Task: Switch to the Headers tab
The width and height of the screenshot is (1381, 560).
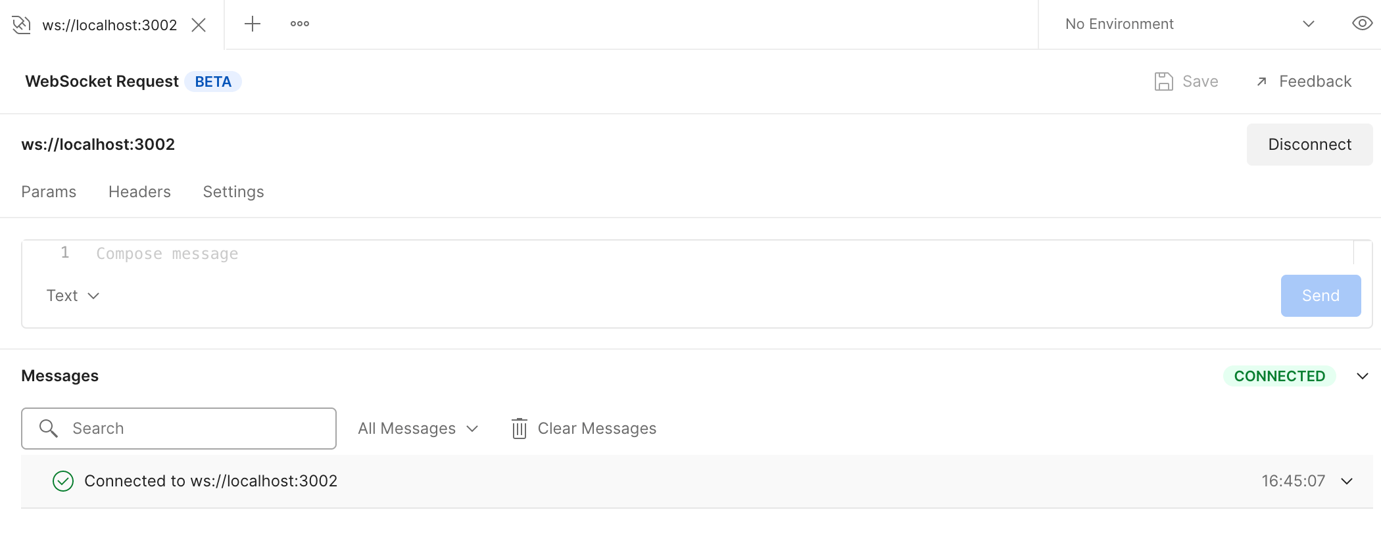Action: (x=139, y=192)
